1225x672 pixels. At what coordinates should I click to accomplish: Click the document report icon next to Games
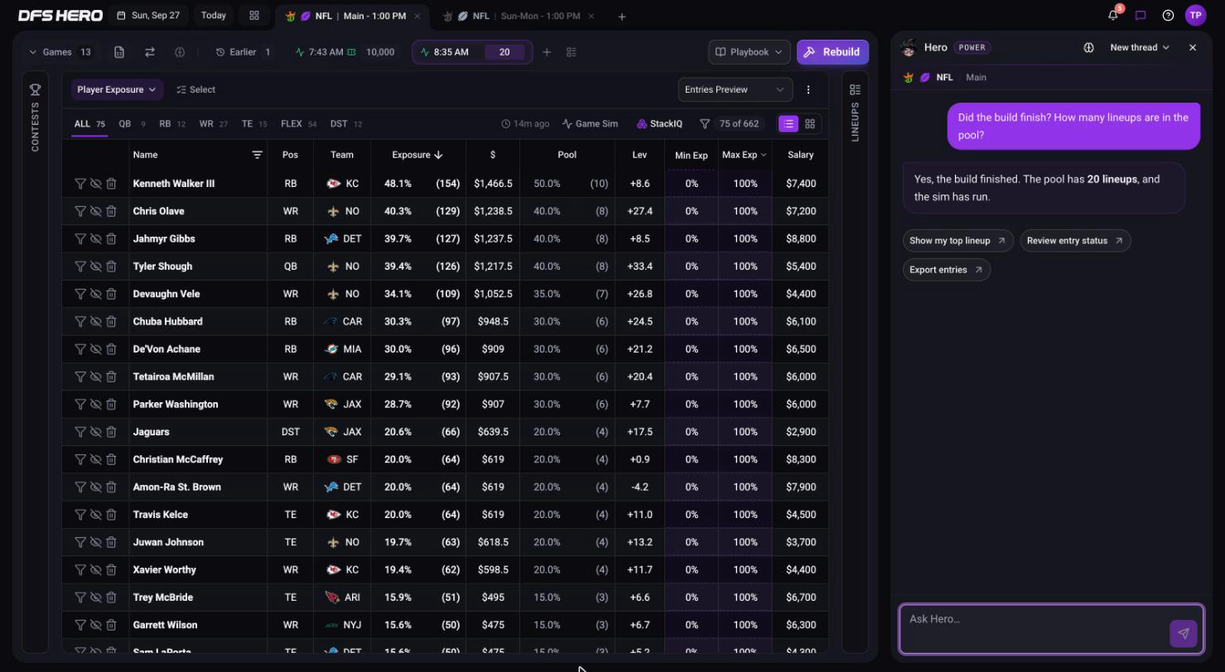pos(119,52)
